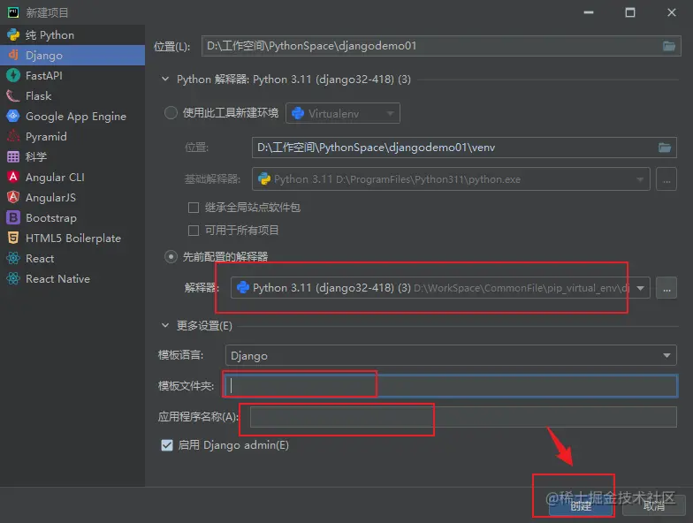The width and height of the screenshot is (693, 523).
Task: Click the Python logo beside 纯 Python
Action: tap(13, 35)
